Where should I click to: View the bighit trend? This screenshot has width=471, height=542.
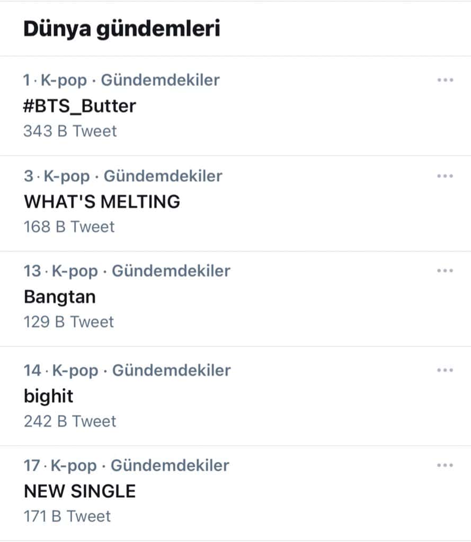click(49, 396)
